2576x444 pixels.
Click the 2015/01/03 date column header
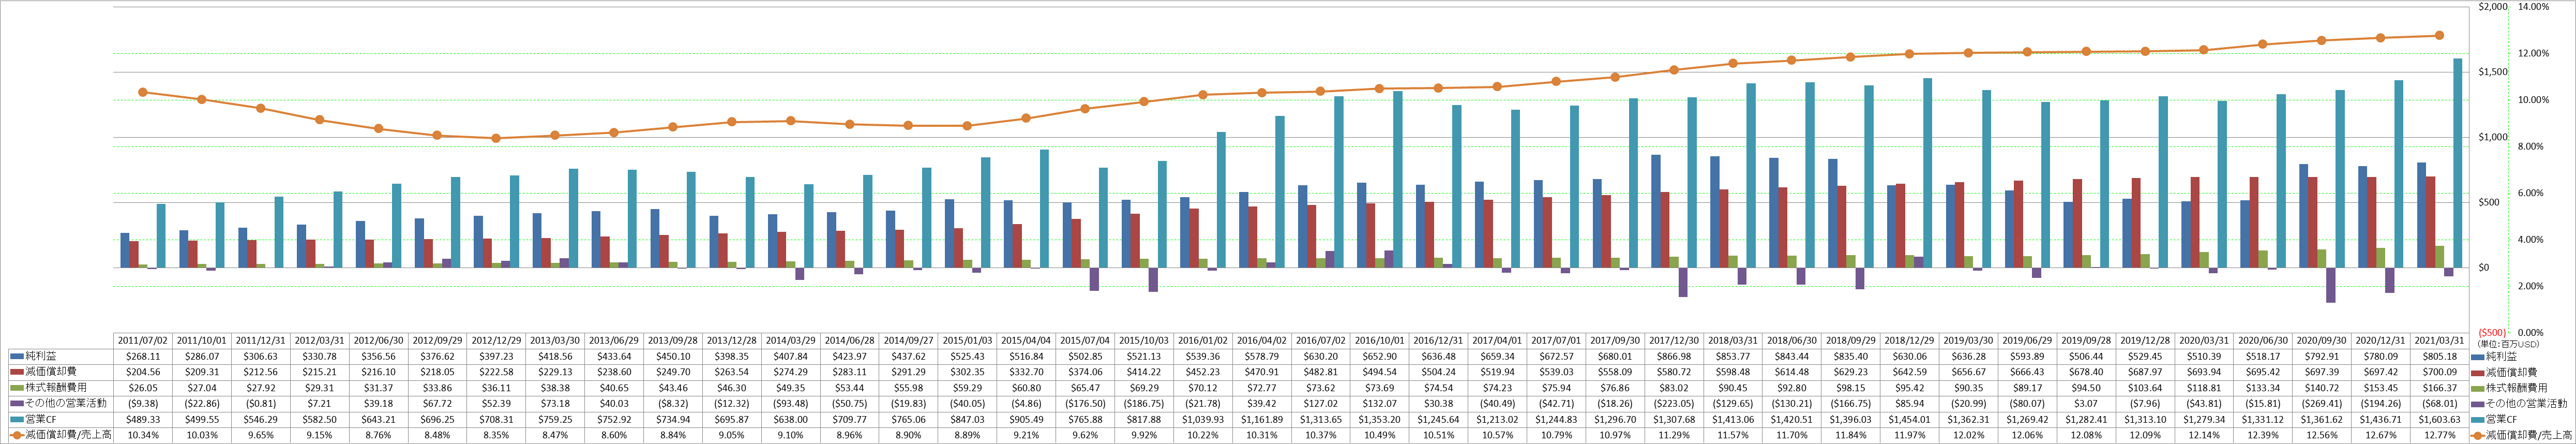point(967,340)
